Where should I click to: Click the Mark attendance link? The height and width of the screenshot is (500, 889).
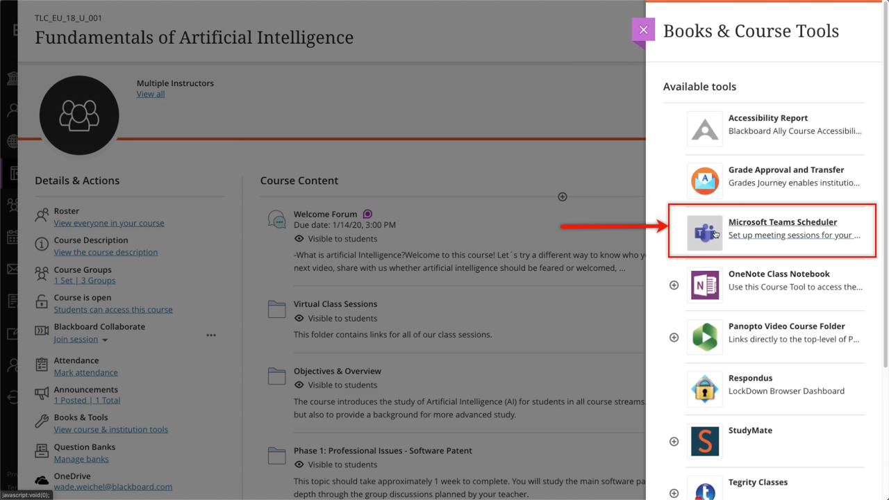pyautogui.click(x=86, y=372)
